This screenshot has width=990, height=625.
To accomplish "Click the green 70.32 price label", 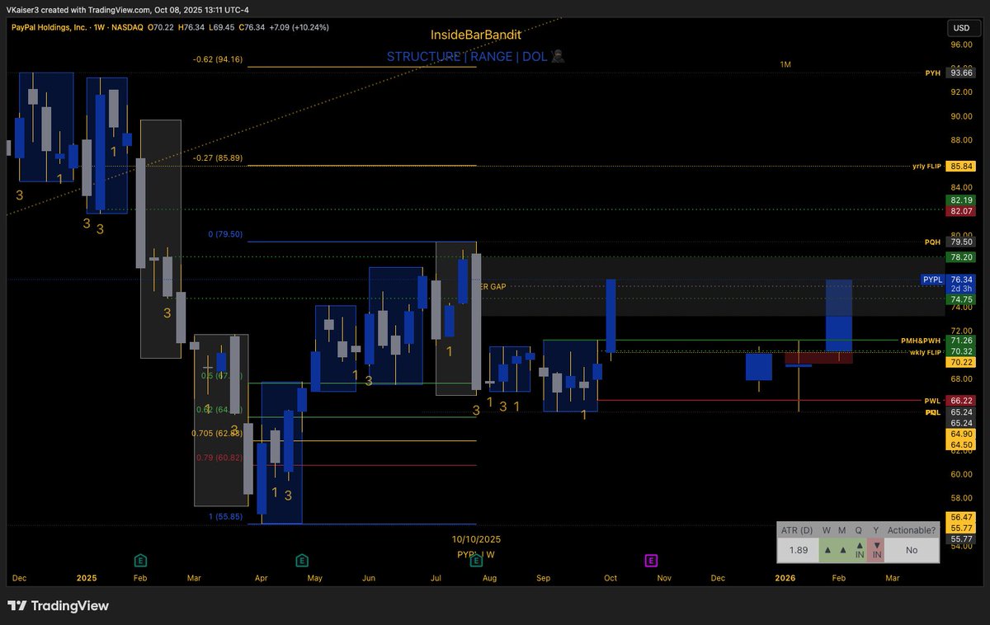I will pyautogui.click(x=961, y=351).
